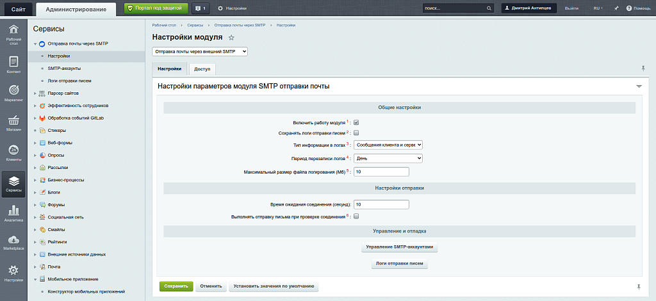The height and width of the screenshot is (301, 656).
Task: Click the green Сохранить button
Action: coord(176,286)
